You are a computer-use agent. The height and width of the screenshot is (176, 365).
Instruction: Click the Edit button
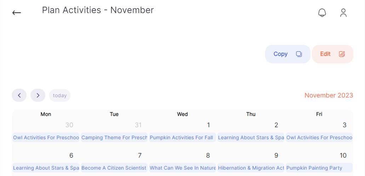coord(333,54)
